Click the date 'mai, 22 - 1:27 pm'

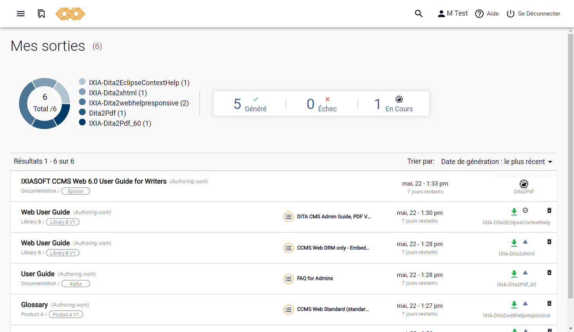(420, 306)
